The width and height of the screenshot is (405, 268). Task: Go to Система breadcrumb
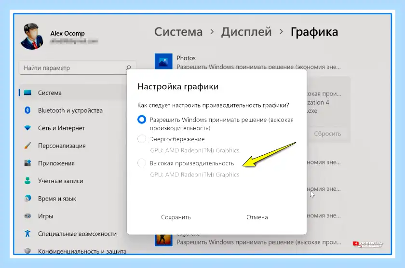178,32
